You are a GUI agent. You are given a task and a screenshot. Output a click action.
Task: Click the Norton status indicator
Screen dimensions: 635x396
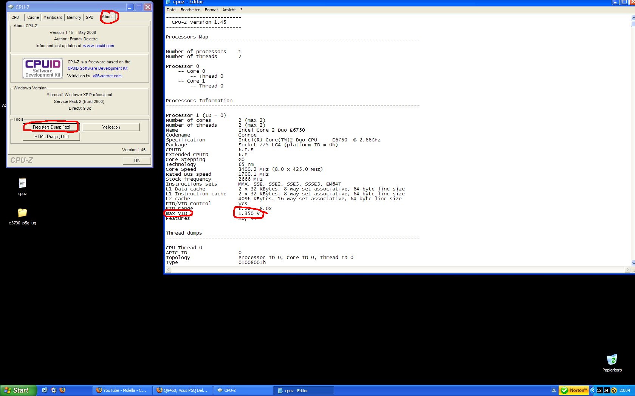574,390
